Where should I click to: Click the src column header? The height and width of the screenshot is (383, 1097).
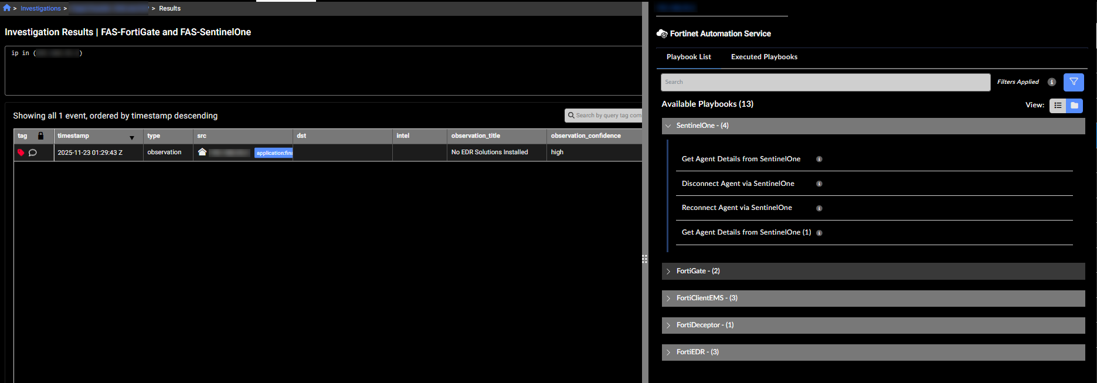(243, 136)
